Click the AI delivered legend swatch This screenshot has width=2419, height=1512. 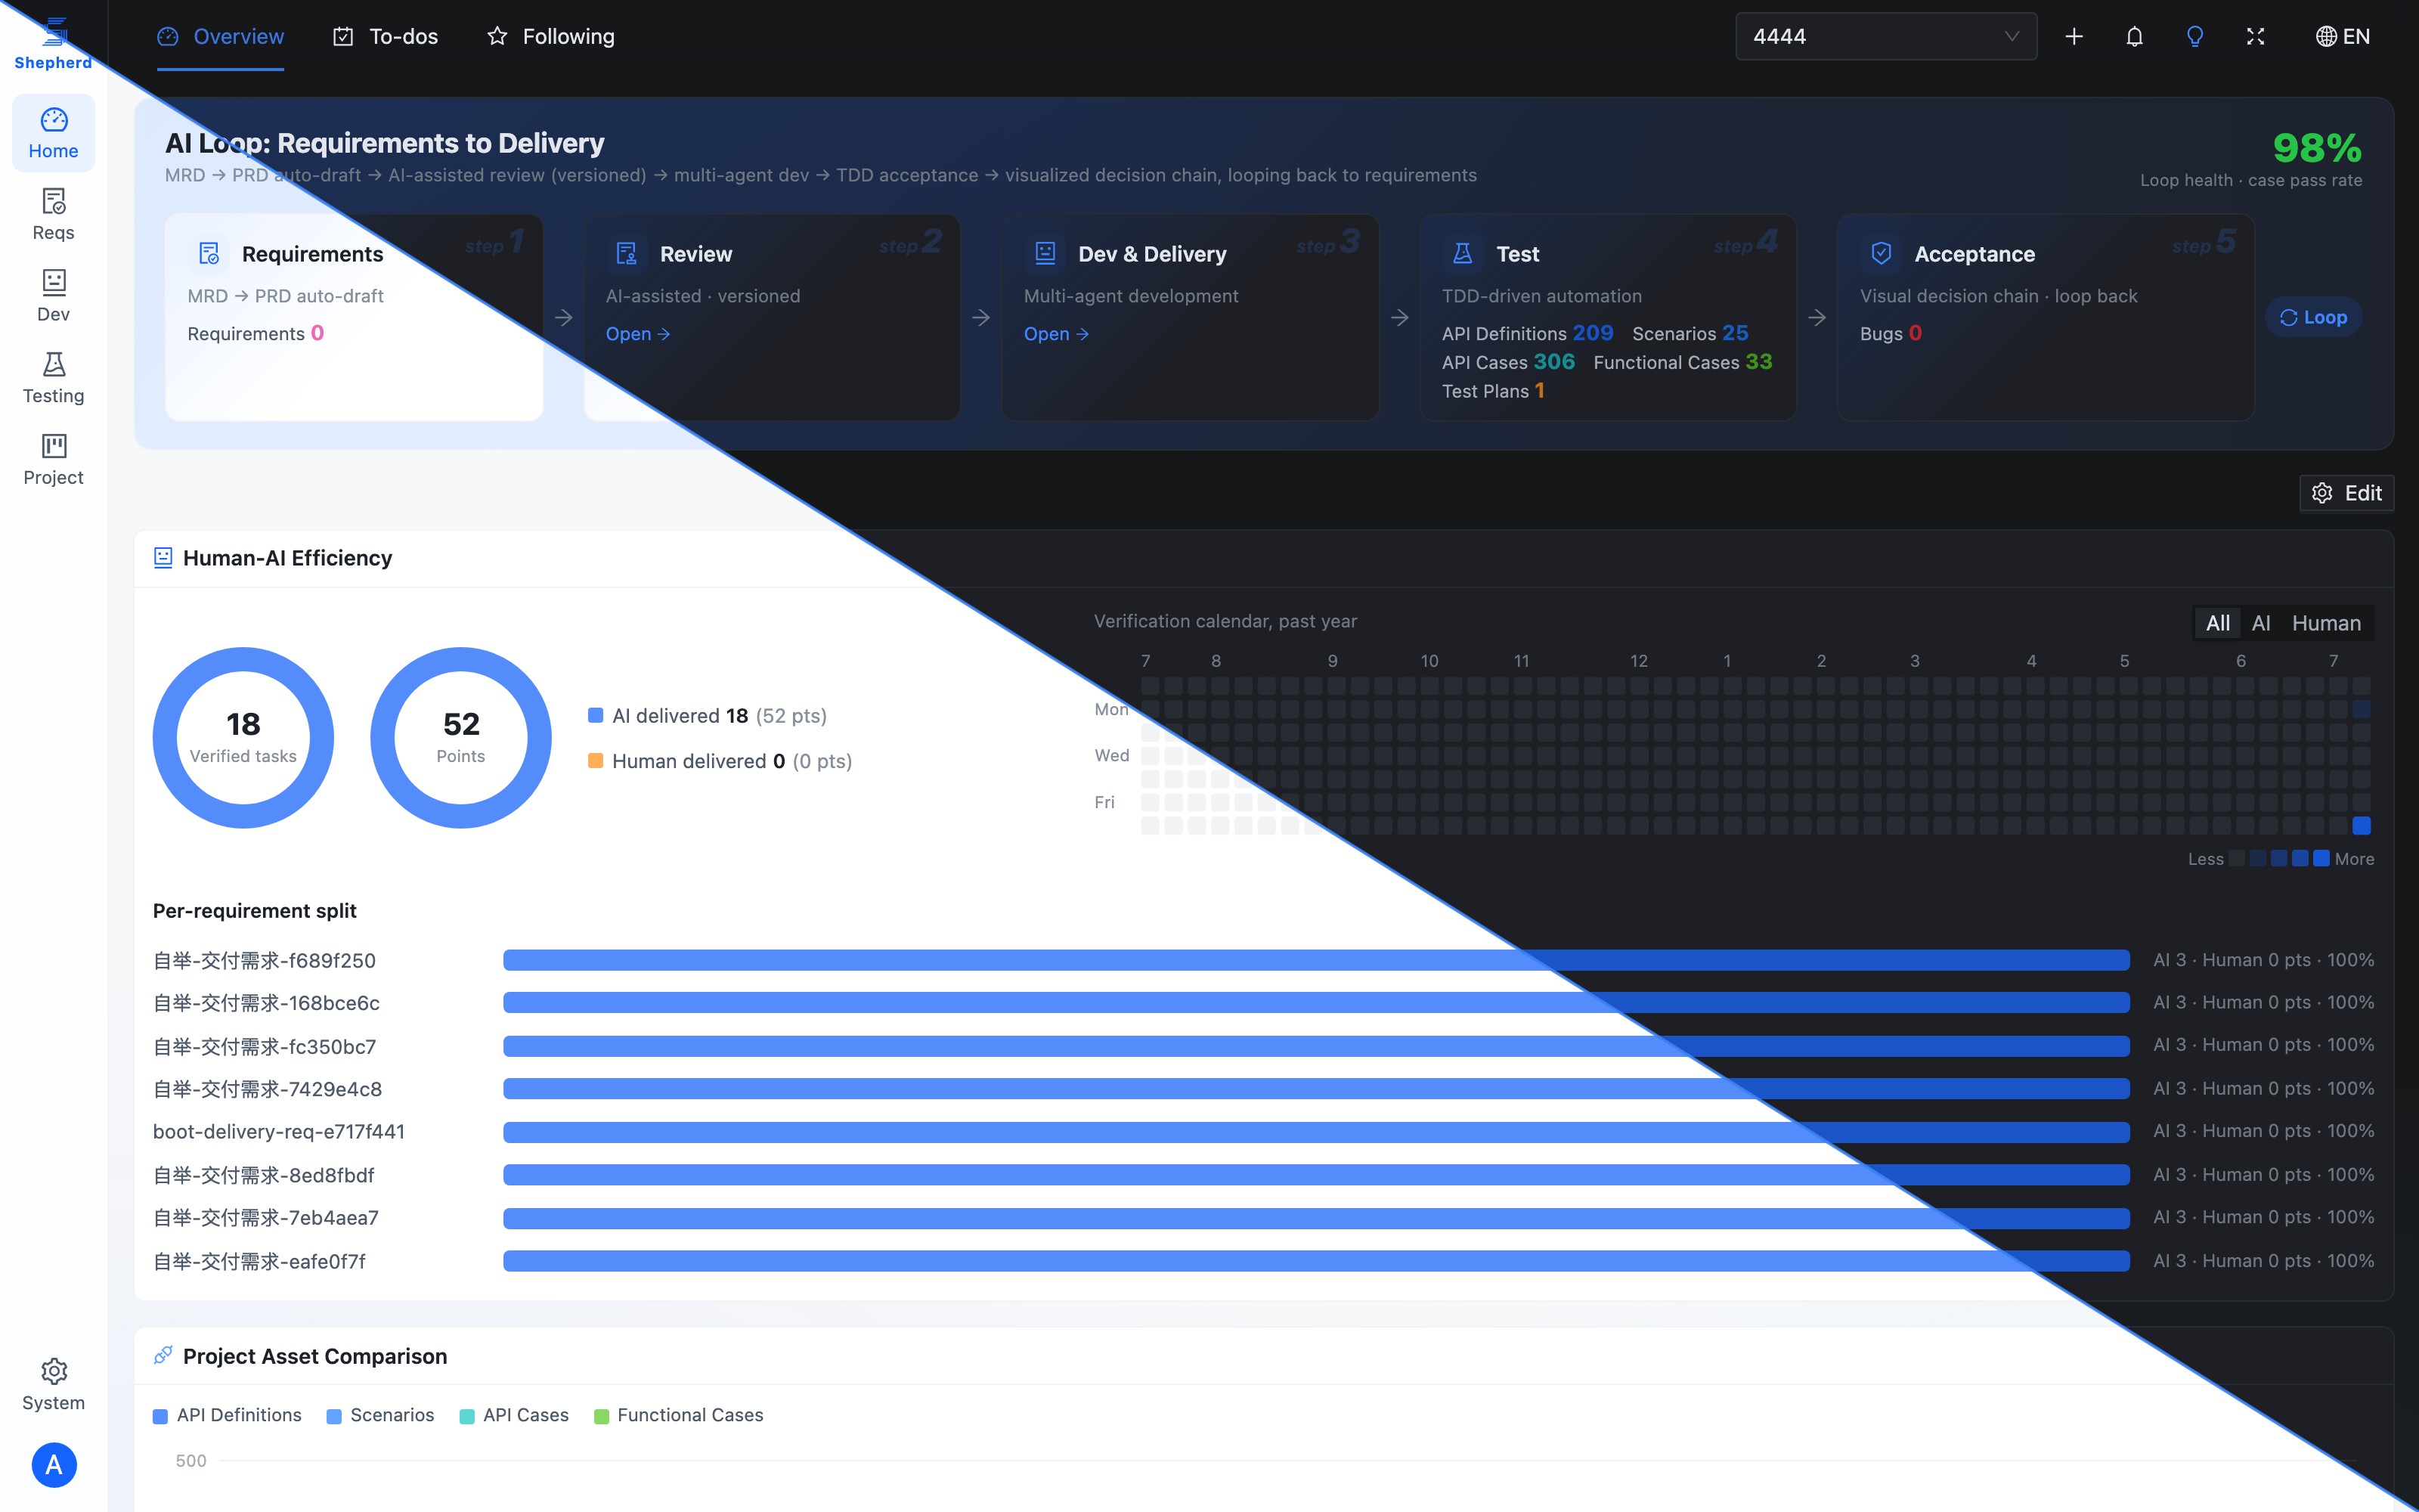(596, 715)
